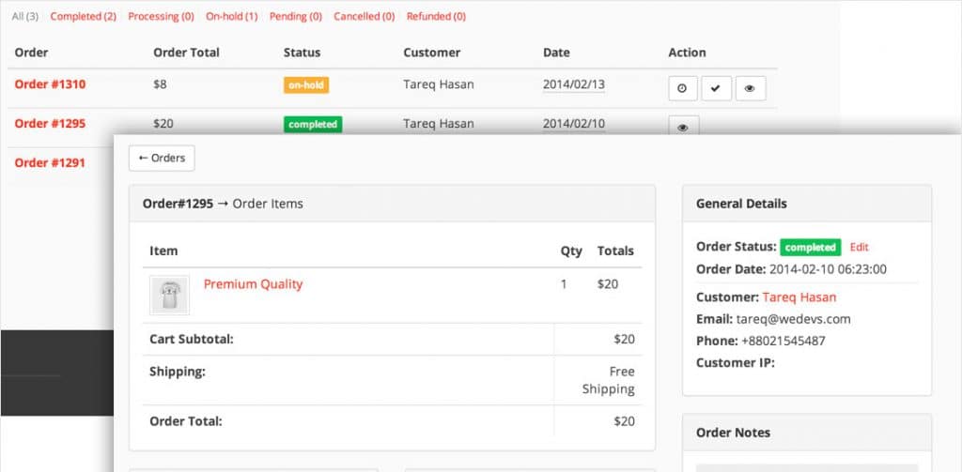Click the on-hold status badge
Image resolution: width=962 pixels, height=472 pixels.
point(306,85)
